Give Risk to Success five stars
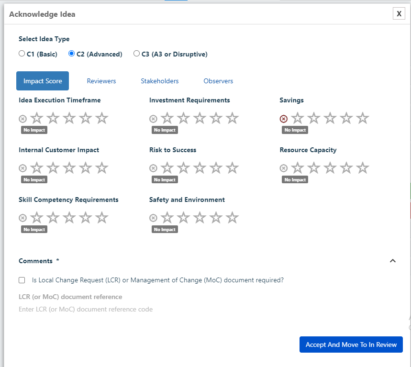The width and height of the screenshot is (411, 367). [232, 168]
